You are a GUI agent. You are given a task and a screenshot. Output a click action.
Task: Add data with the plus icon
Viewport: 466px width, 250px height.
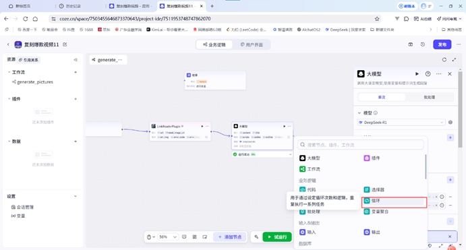[x=76, y=142]
